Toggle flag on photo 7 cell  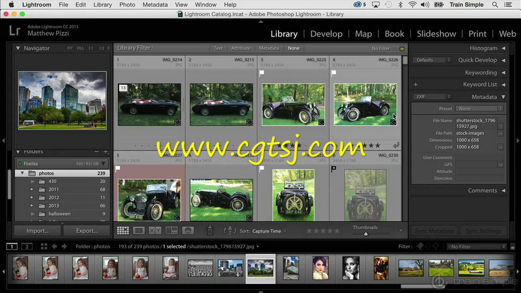pyautogui.click(x=262, y=169)
